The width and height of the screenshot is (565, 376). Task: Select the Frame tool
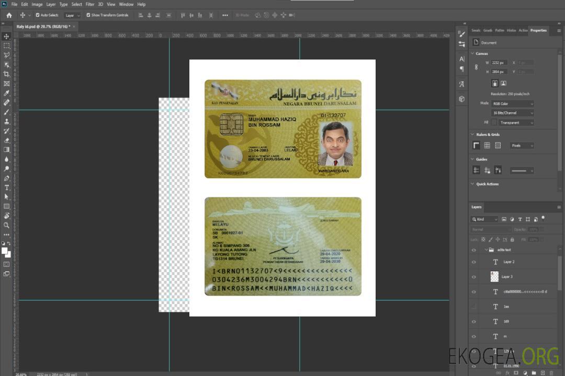pyautogui.click(x=6, y=84)
